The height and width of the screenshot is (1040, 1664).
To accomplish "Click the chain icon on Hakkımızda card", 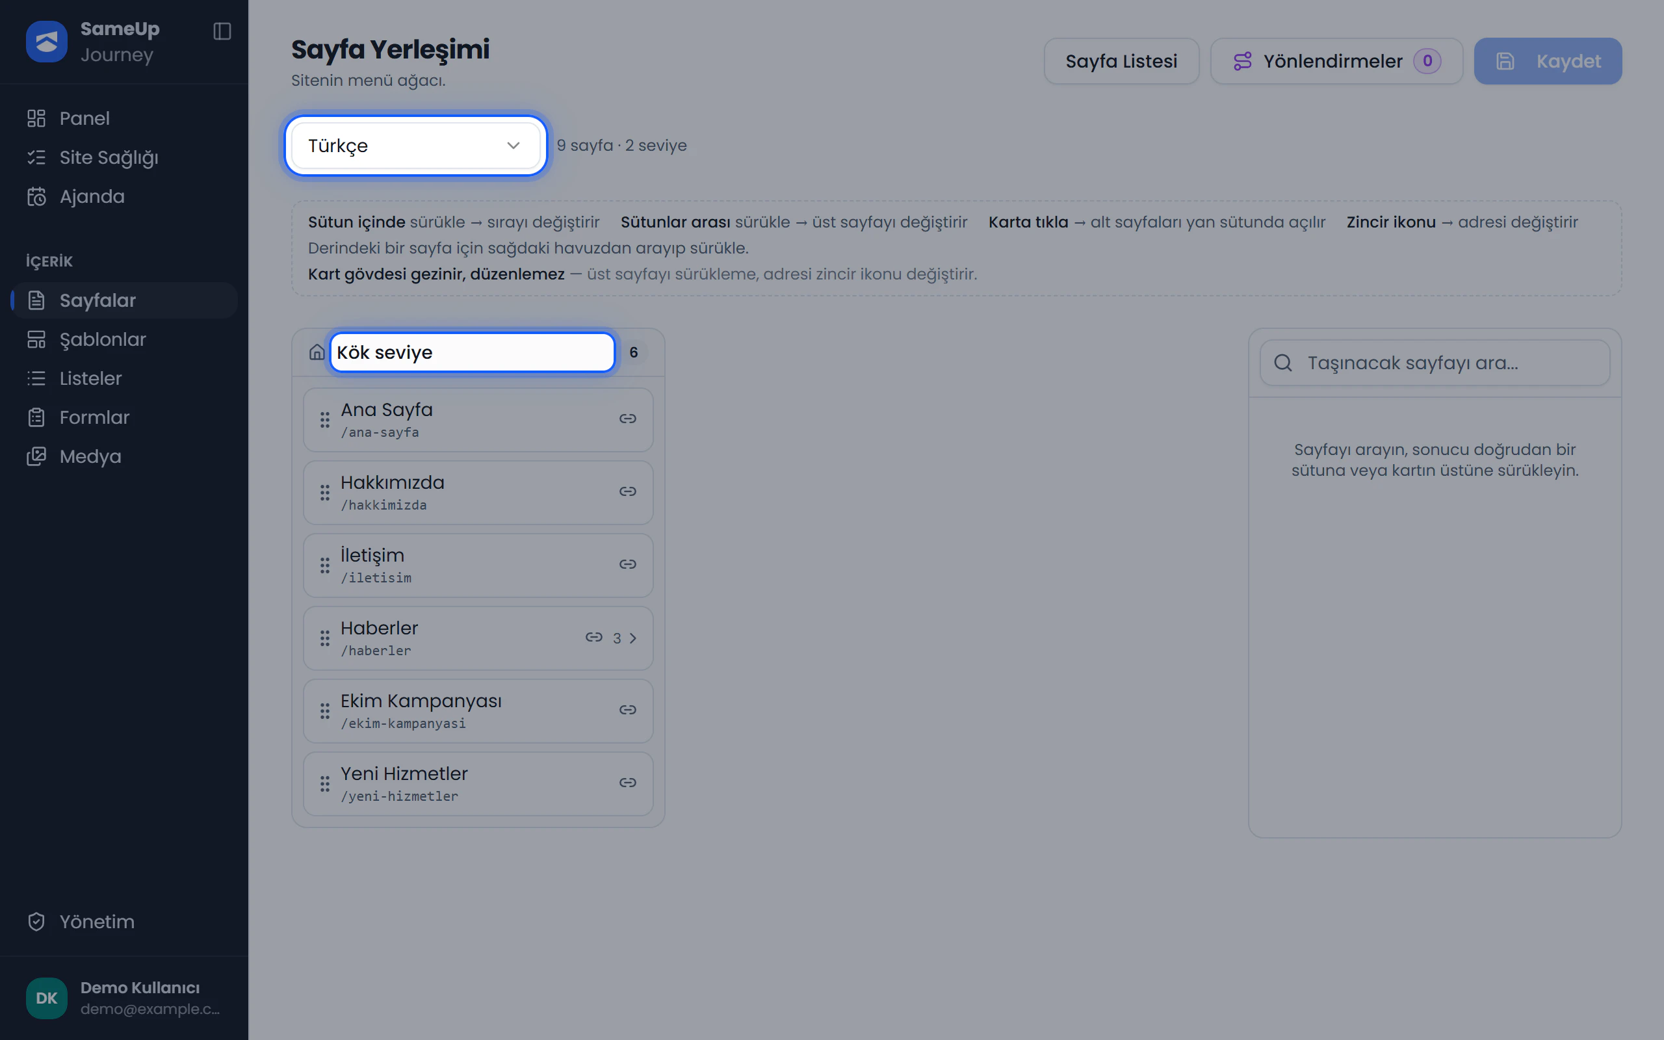I will tap(627, 492).
